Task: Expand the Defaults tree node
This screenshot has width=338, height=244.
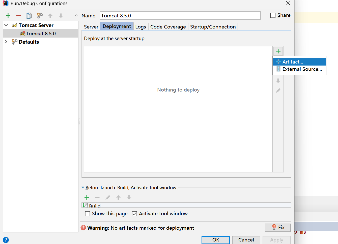Action: (6, 42)
